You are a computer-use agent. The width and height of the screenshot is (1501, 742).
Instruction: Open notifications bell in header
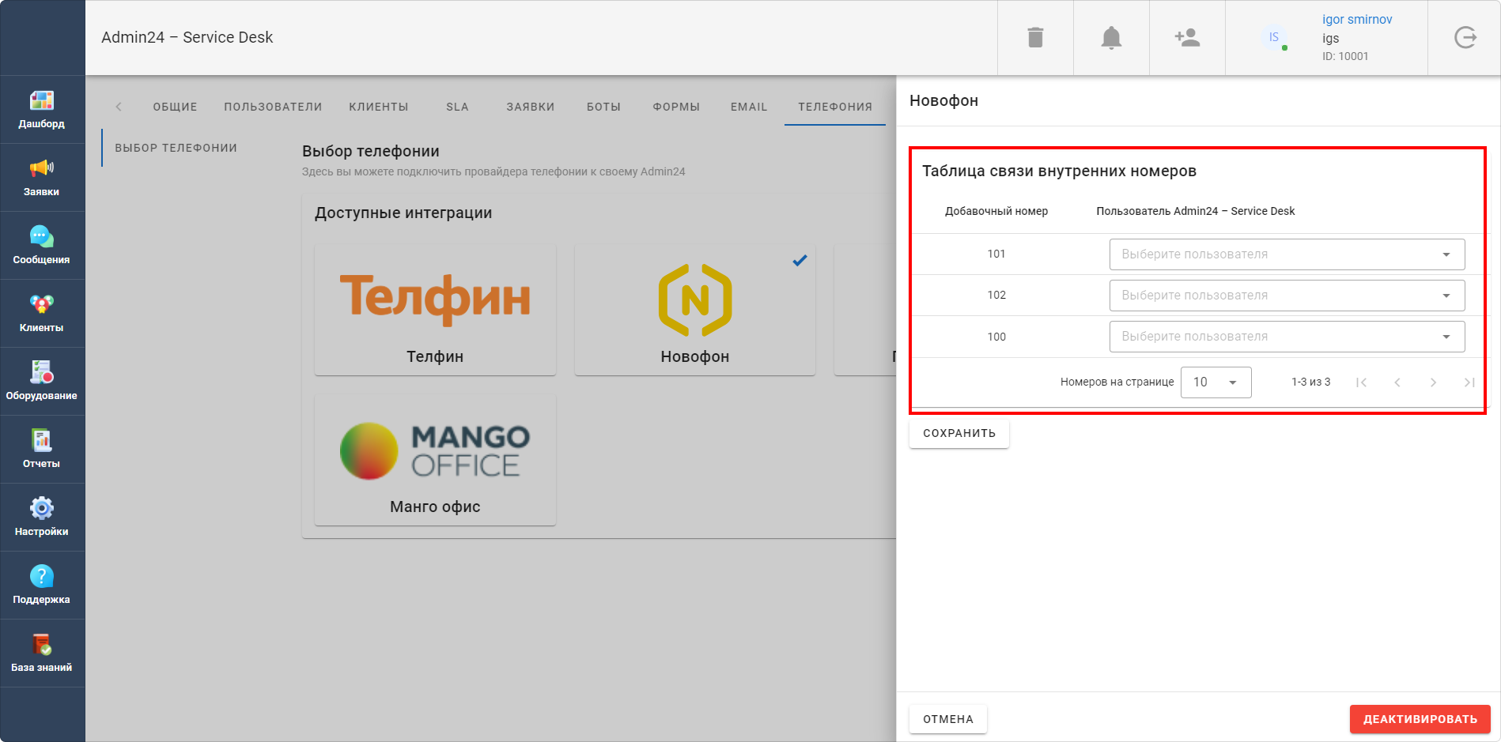pyautogui.click(x=1111, y=37)
